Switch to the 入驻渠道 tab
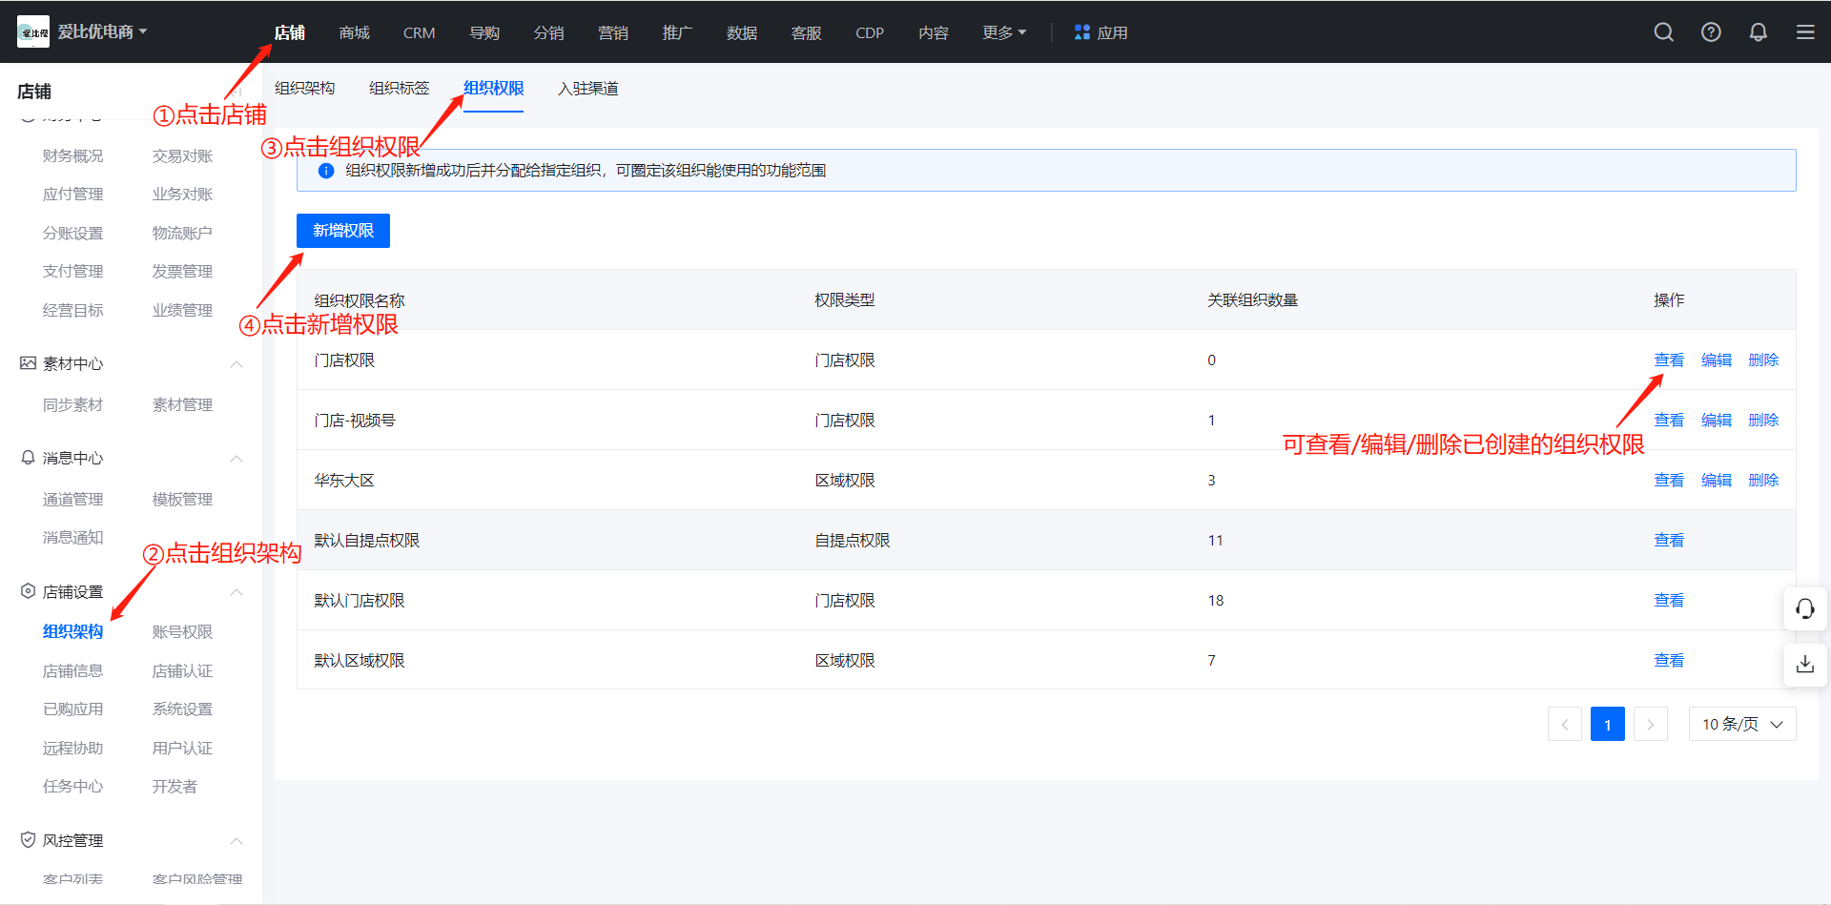Viewport: 1831px width, 905px height. (587, 88)
